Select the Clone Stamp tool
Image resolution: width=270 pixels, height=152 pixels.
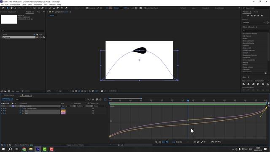[x=54, y=8]
